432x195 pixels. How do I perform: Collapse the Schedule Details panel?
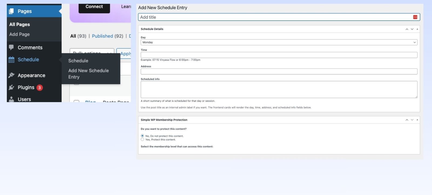click(417, 29)
